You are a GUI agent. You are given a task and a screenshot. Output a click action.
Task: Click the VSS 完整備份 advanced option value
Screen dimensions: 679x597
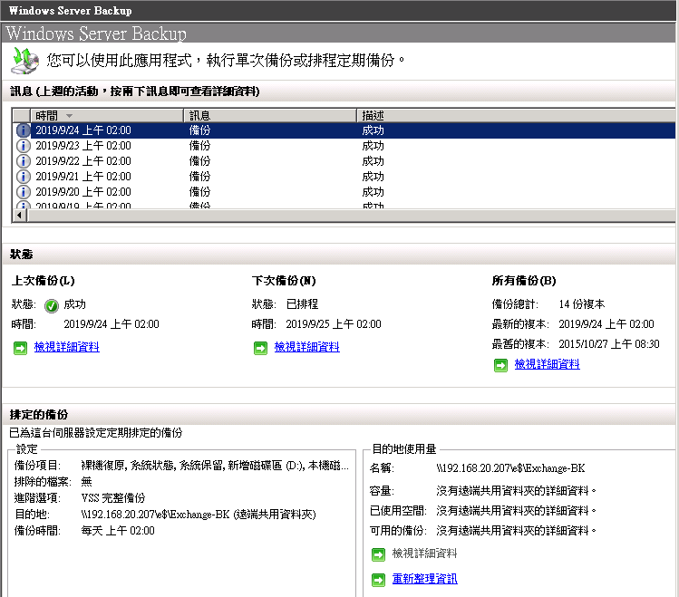(x=113, y=498)
